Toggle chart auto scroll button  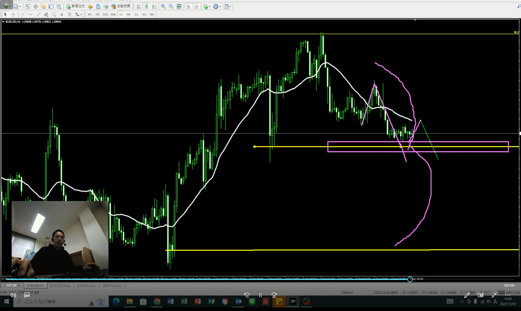click(x=188, y=7)
